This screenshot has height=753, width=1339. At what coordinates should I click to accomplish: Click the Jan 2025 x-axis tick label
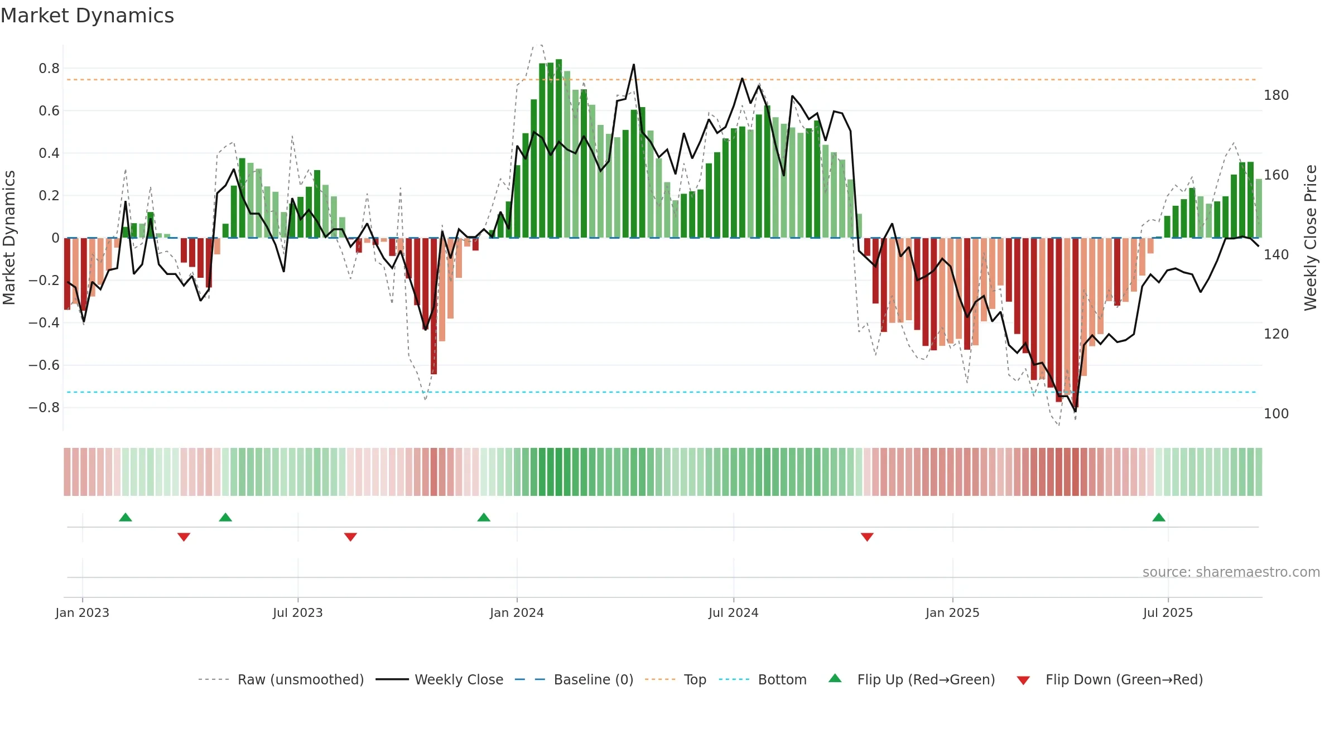pos(953,612)
